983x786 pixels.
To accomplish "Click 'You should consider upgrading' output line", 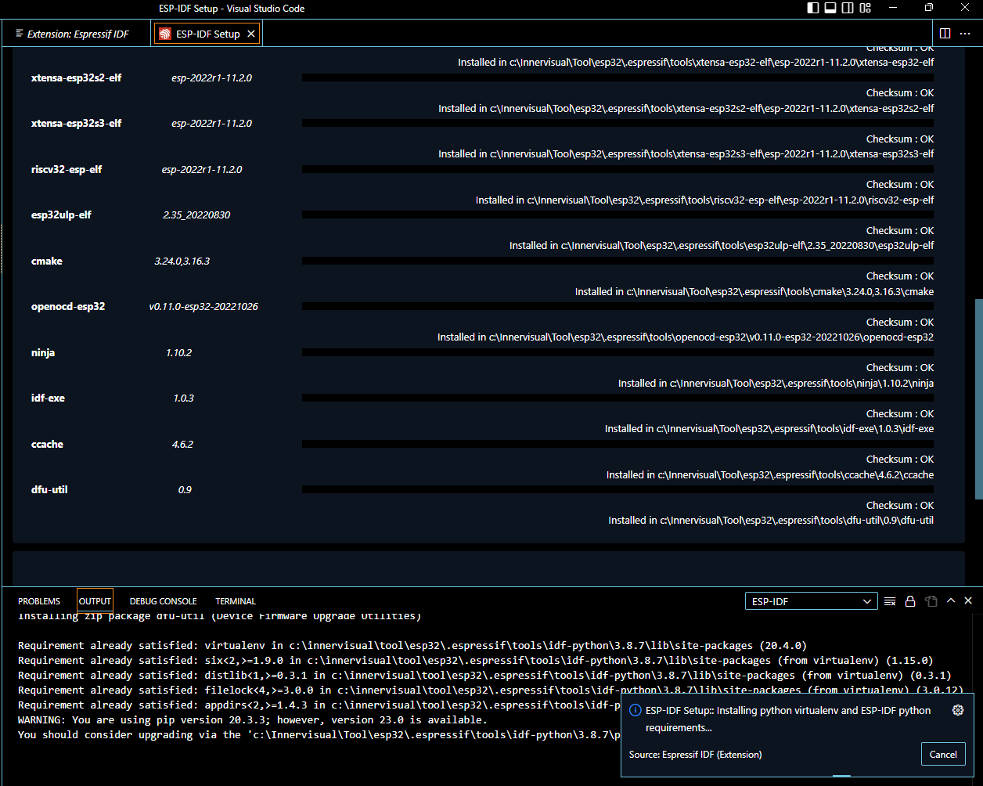I will (x=319, y=734).
